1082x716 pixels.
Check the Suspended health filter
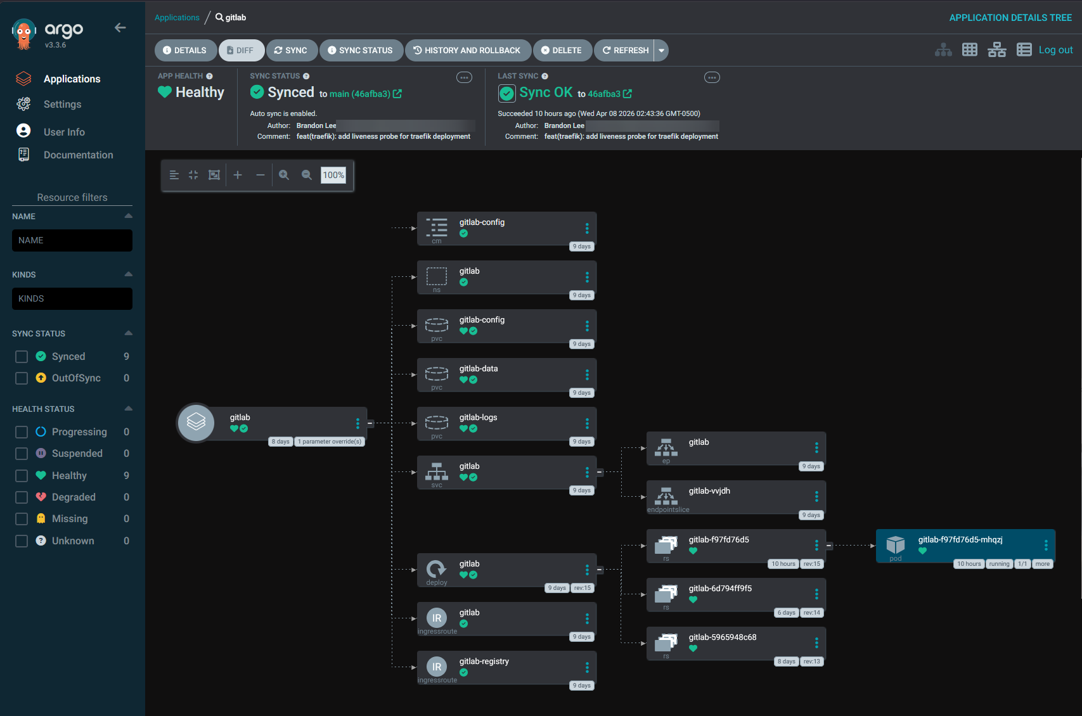22,454
